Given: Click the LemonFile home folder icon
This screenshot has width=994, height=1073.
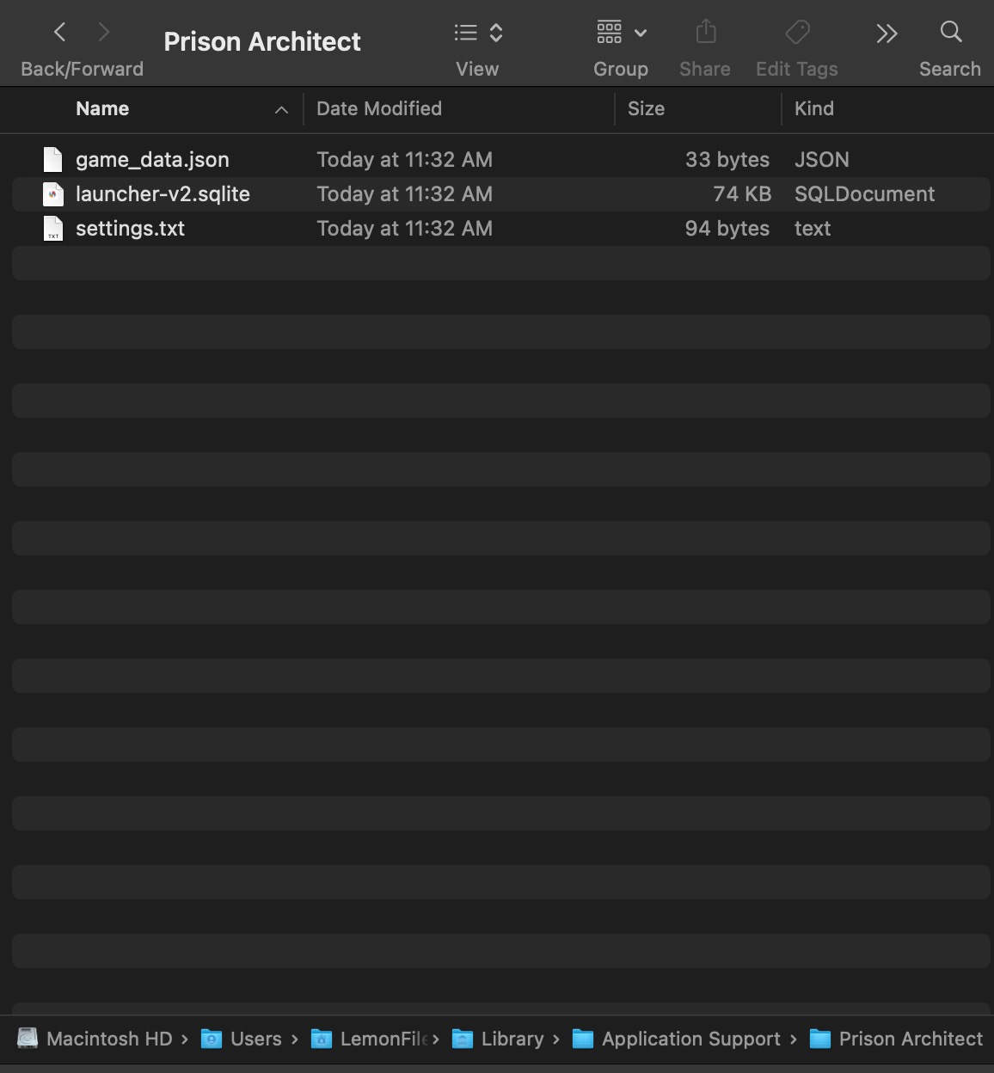Looking at the screenshot, I should (x=322, y=1039).
